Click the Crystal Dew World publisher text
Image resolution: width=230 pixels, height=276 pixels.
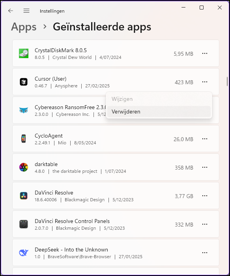pyautogui.click(x=72, y=57)
